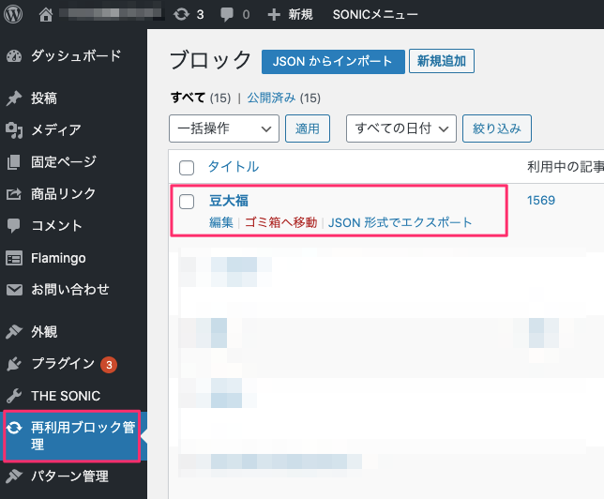Click the 編集 link under 豆大福
Image resolution: width=604 pixels, height=499 pixels.
(221, 222)
